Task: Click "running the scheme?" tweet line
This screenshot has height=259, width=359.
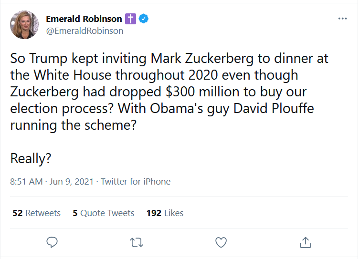Action: click(x=73, y=125)
